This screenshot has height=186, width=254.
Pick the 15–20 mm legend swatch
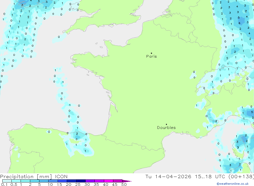click(x=62, y=181)
